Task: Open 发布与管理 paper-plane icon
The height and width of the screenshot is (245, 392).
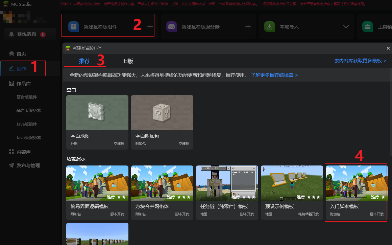Action: click(11, 165)
